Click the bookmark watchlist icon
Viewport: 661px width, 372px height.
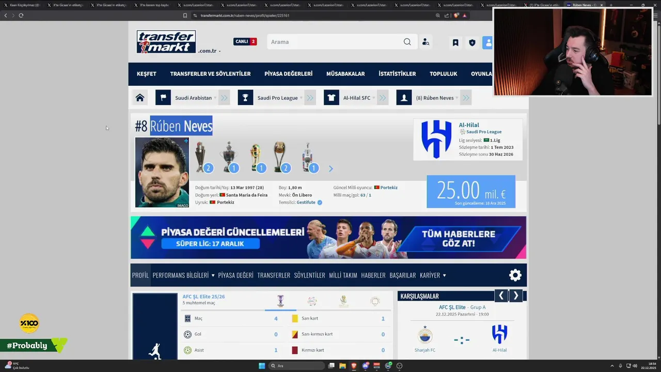pos(455,43)
